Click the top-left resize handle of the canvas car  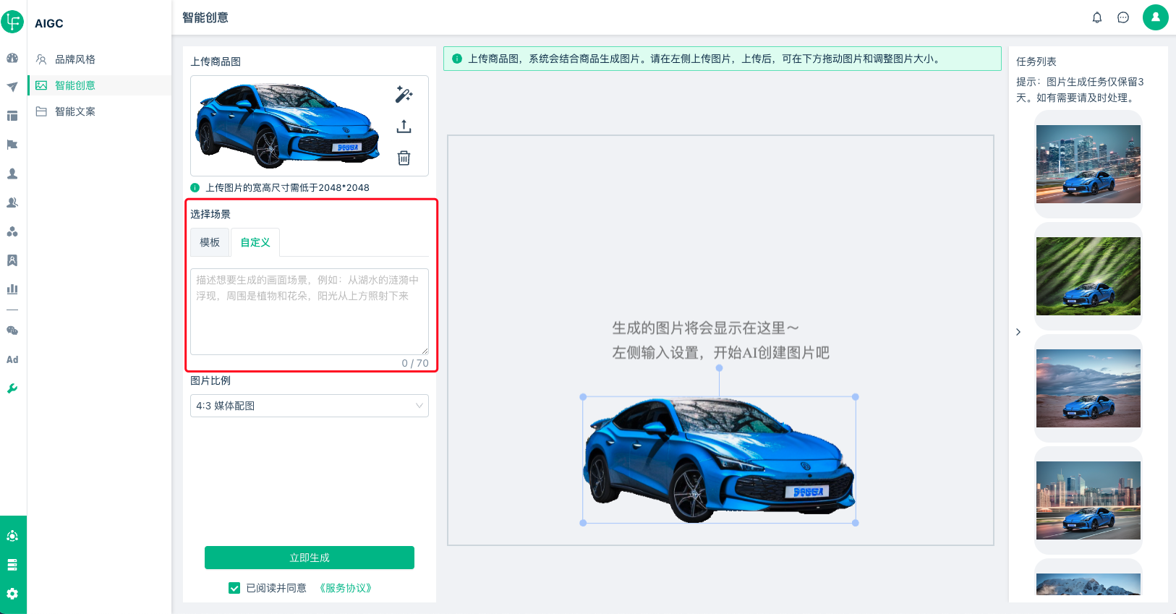pos(583,397)
